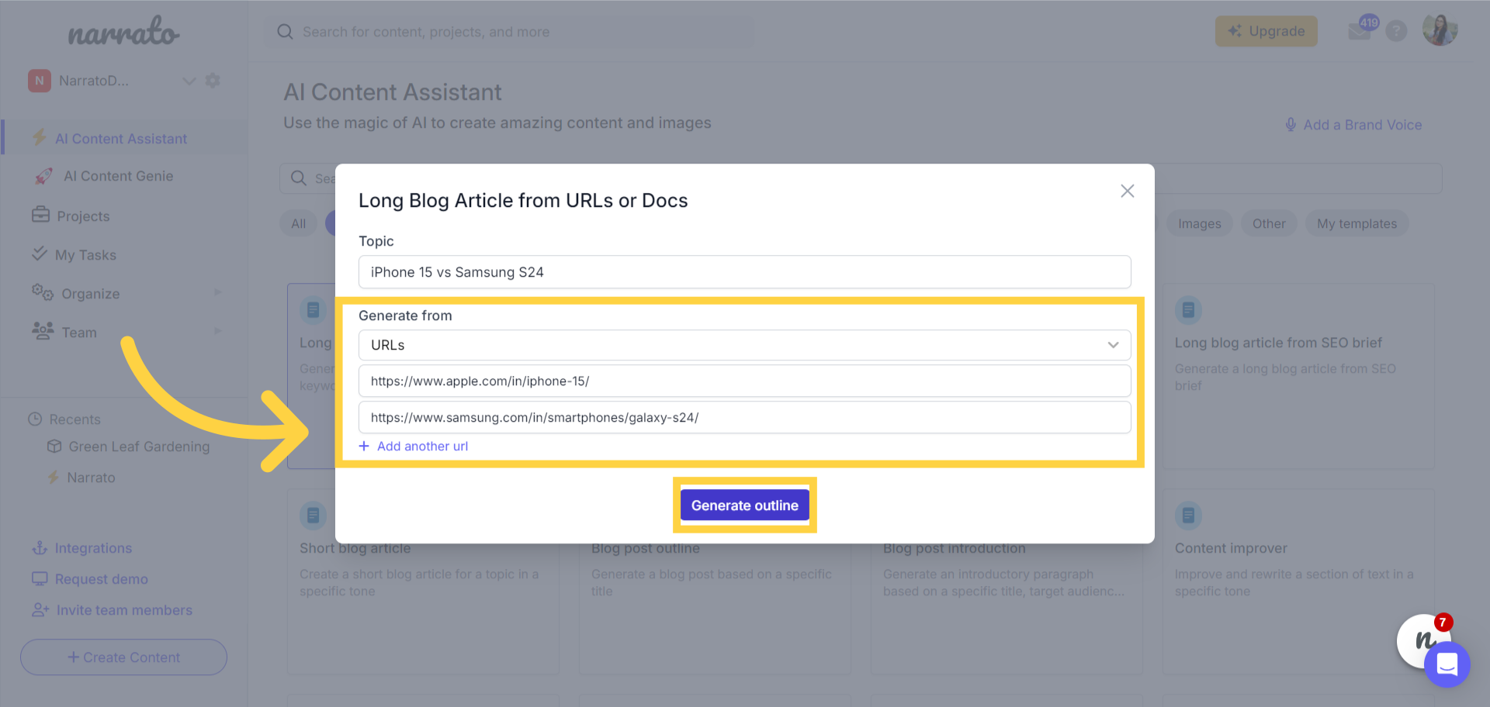Select the Images filter tab
Image resolution: width=1490 pixels, height=707 pixels.
[x=1199, y=223]
